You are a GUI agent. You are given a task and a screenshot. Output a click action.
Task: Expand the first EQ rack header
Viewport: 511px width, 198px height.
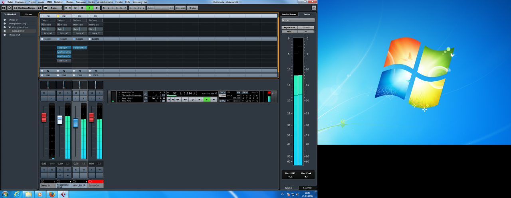tap(48, 71)
